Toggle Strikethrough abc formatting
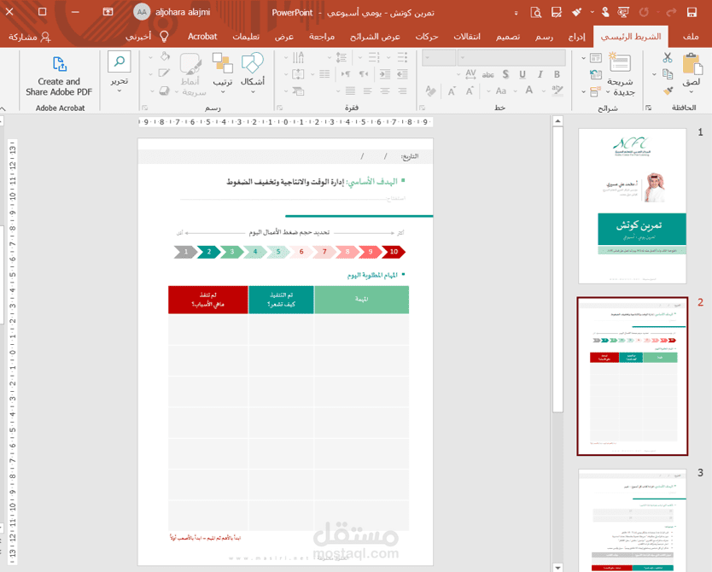This screenshot has width=712, height=572. [x=488, y=75]
